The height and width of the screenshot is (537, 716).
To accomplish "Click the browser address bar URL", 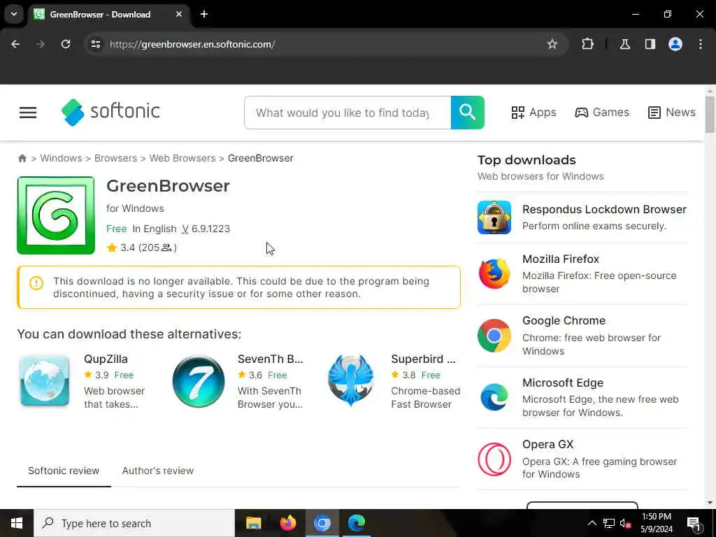I will tap(192, 44).
